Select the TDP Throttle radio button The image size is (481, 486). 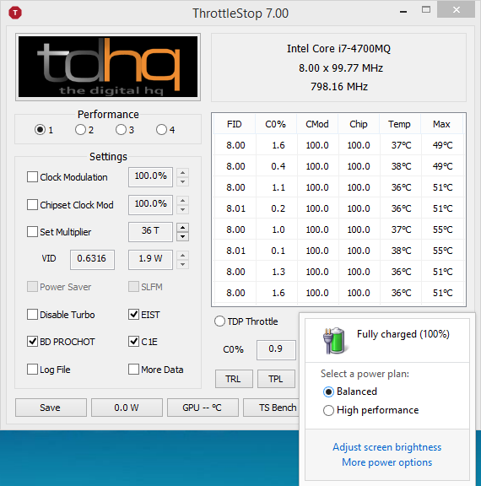(x=219, y=321)
